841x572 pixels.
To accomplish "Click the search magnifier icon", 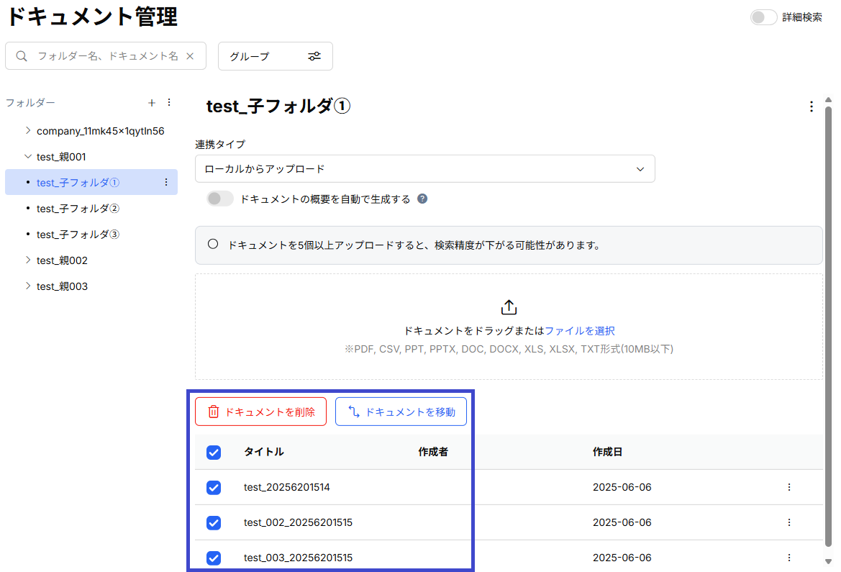I will coord(22,56).
